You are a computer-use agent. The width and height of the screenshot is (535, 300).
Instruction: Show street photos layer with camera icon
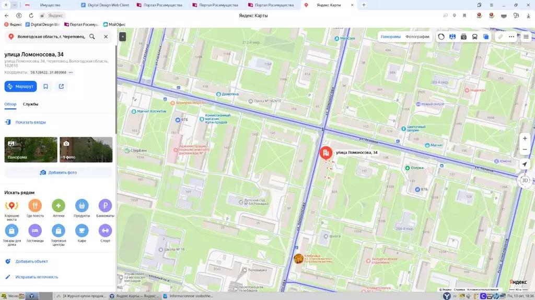tap(463, 37)
